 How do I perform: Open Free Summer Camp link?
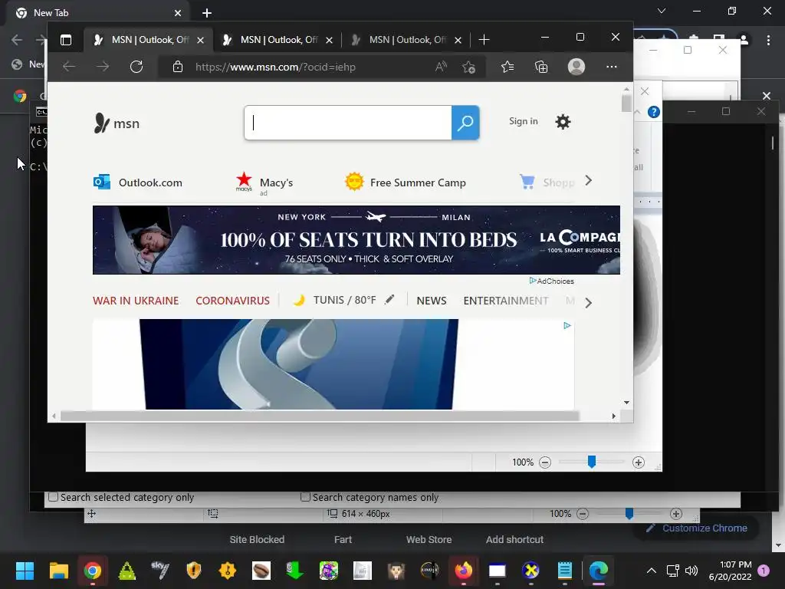(406, 182)
